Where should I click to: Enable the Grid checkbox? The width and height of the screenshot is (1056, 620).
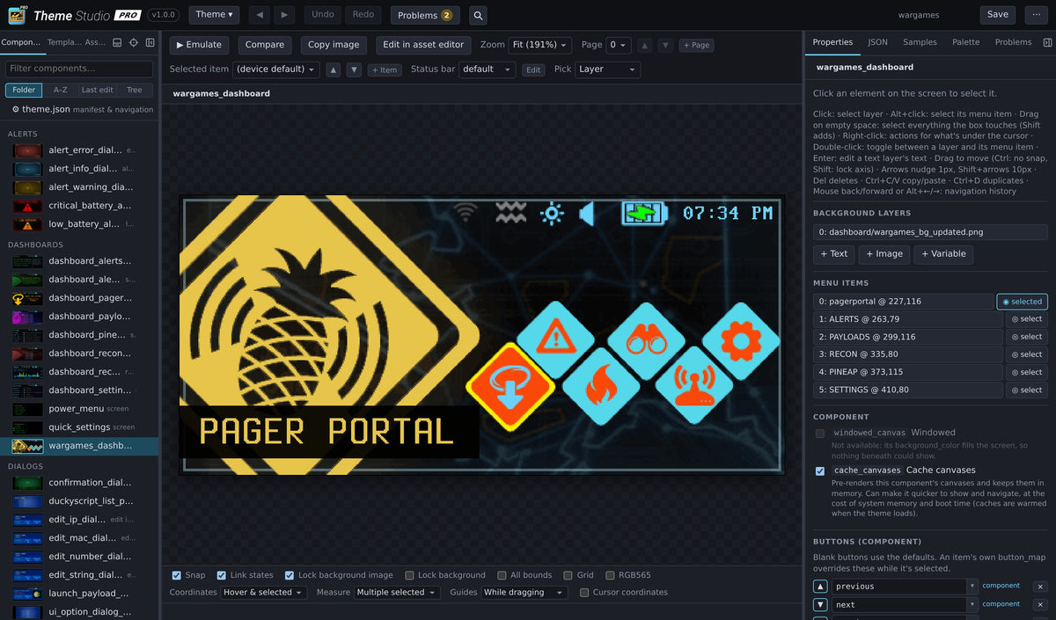pyautogui.click(x=568, y=575)
